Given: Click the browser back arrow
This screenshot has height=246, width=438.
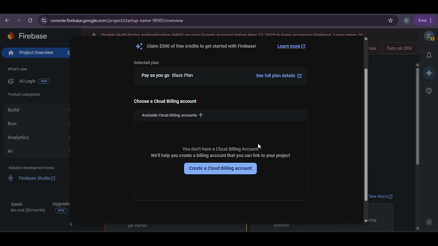Looking at the screenshot, I should click(7, 20).
